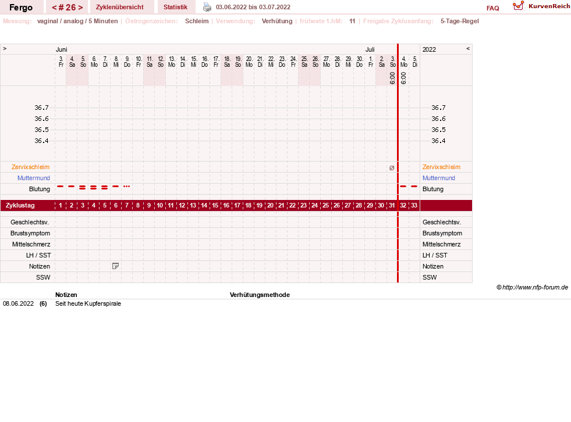This screenshot has height=422, width=571.
Task: Select cycle day 14 in the Zyklustag row
Action: [x=204, y=206]
